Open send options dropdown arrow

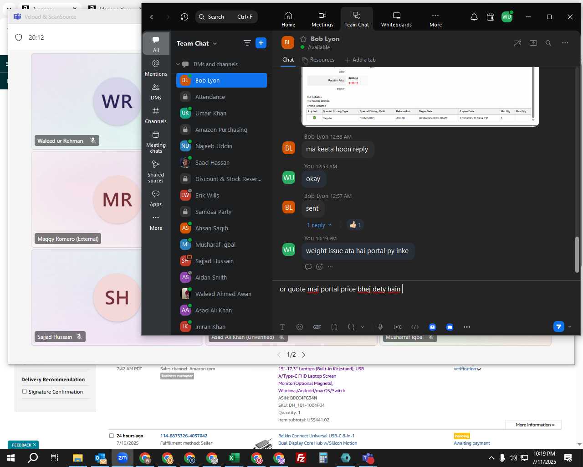click(570, 327)
